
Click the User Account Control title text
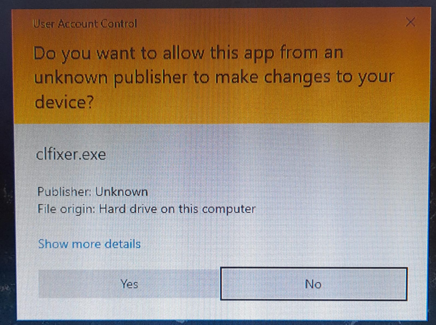(x=85, y=24)
